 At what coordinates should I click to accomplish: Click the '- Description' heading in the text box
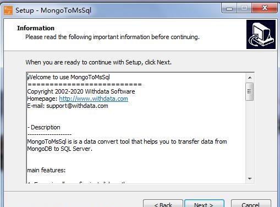[x=44, y=127]
